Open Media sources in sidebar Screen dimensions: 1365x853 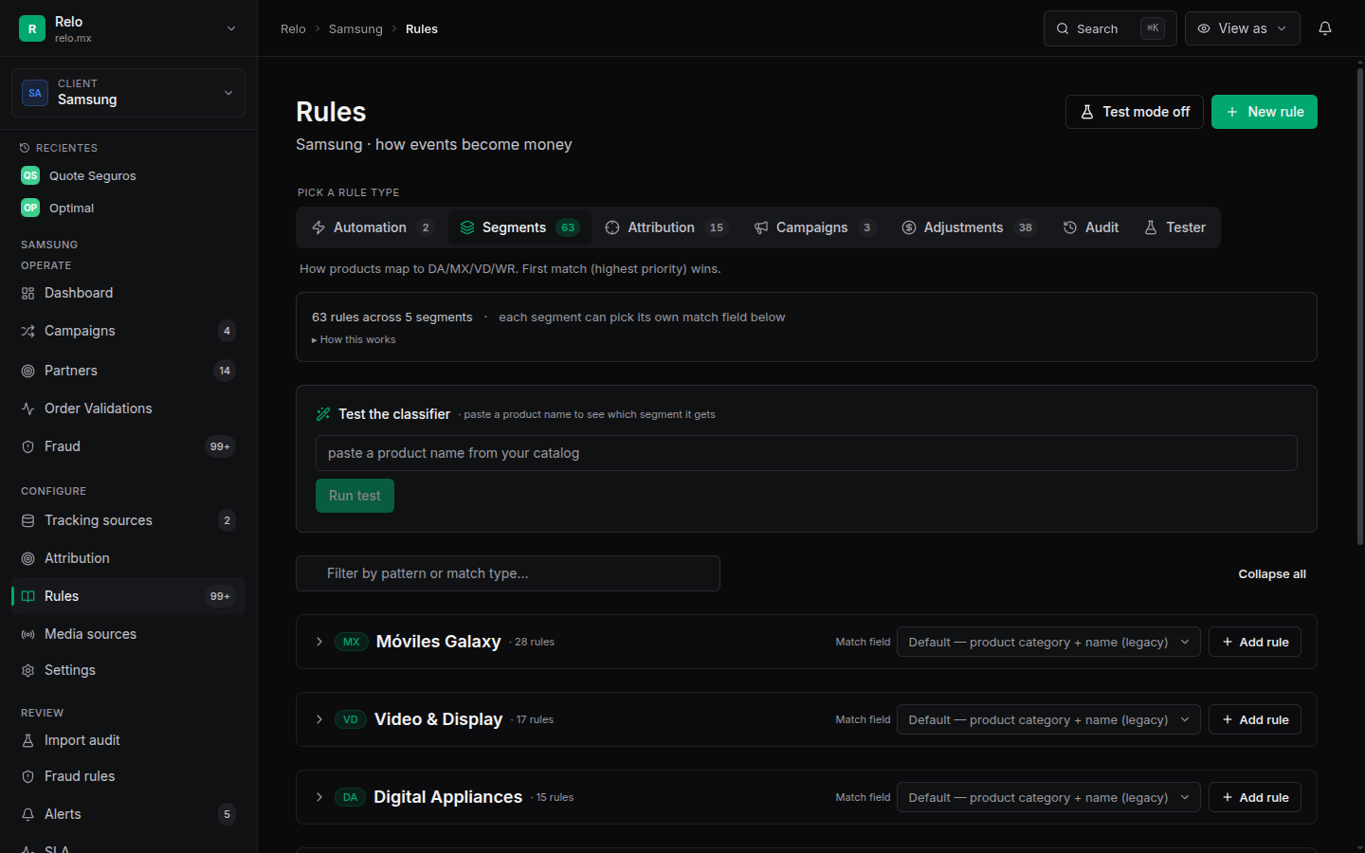pyautogui.click(x=128, y=634)
